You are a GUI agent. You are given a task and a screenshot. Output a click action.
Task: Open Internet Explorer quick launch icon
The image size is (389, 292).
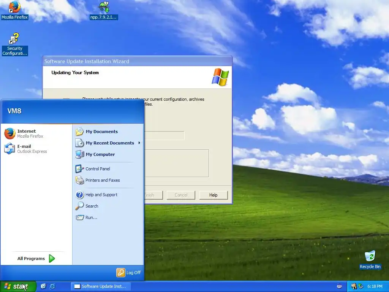(x=52, y=286)
